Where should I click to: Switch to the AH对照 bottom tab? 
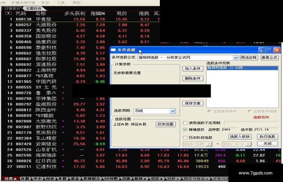[x=111, y=179]
